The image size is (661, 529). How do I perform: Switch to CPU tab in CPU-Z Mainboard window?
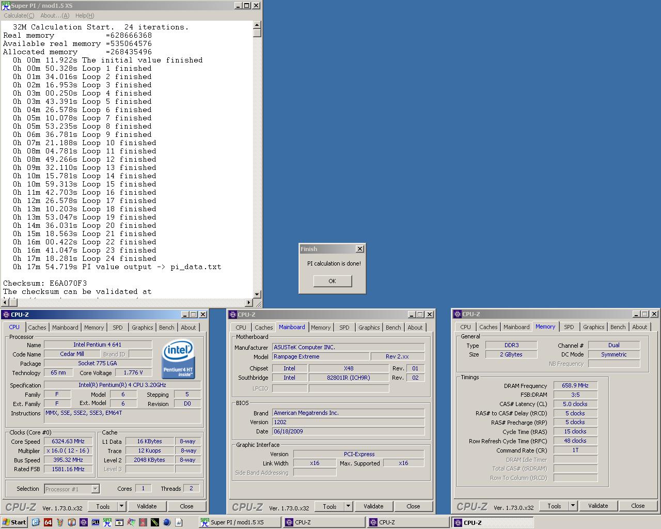[x=241, y=328]
